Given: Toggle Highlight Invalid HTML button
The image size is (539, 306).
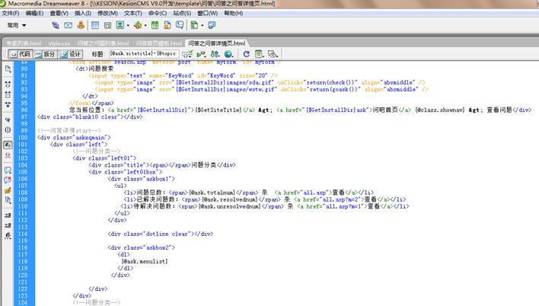Looking at the screenshot, I should [8, 155].
